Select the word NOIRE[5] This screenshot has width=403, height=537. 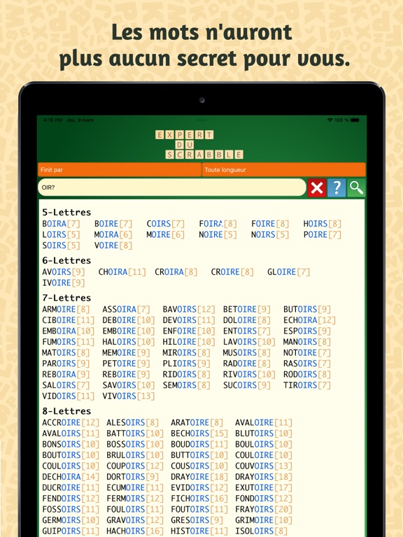pyautogui.click(x=218, y=235)
